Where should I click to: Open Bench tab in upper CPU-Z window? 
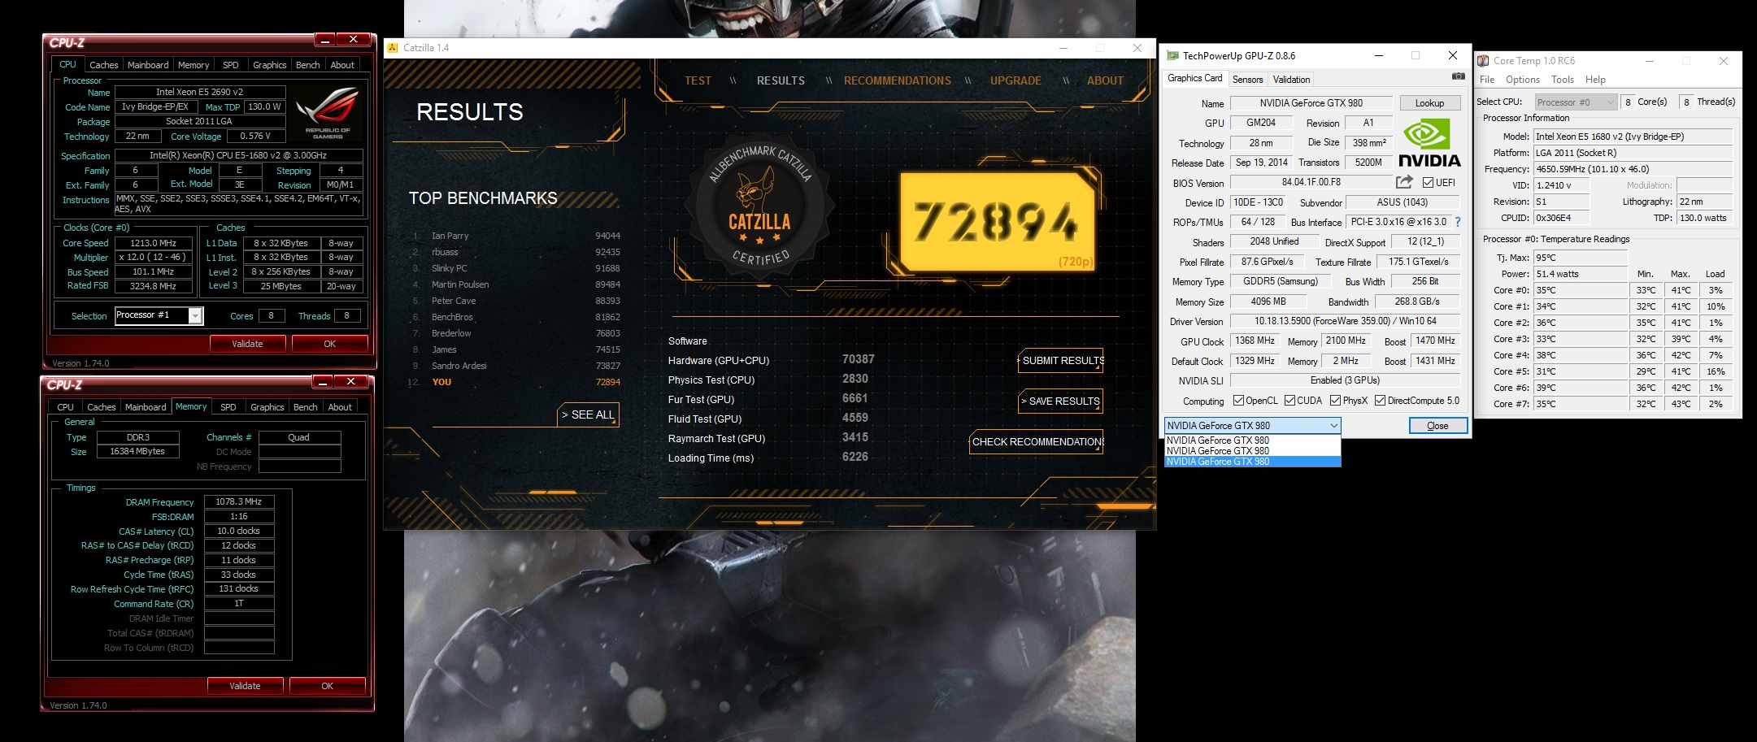tap(307, 65)
